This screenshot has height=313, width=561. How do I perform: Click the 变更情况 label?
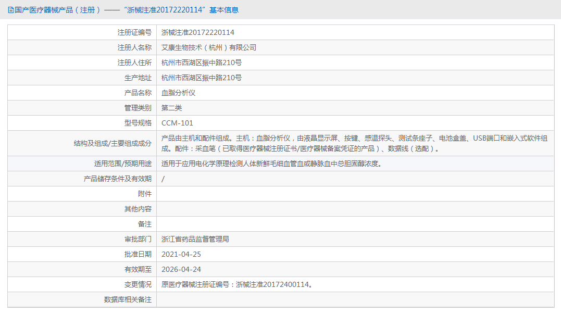pyautogui.click(x=138, y=284)
